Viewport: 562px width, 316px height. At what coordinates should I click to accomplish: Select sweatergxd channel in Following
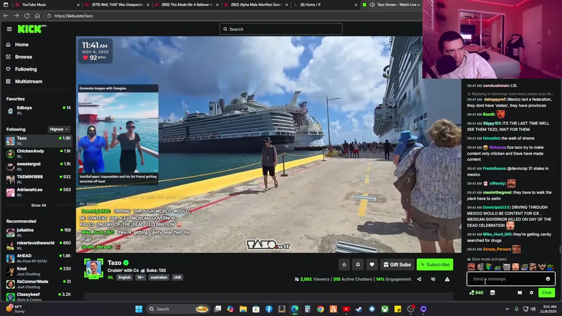click(38, 166)
